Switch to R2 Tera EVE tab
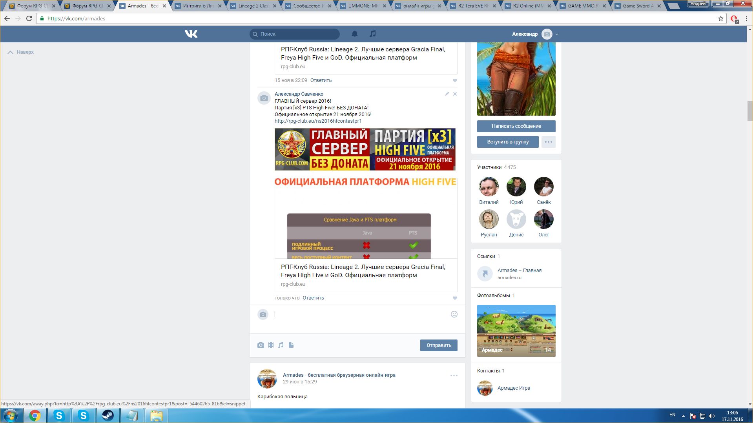This screenshot has width=753, height=423. coord(473,6)
